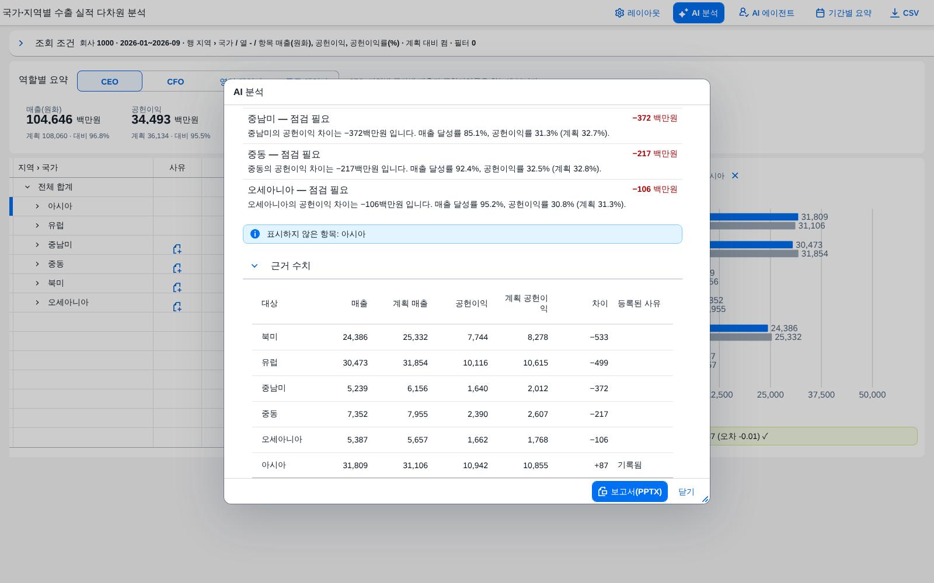The height and width of the screenshot is (583, 934).
Task: Click the 등록된 사유 column header
Action: click(639, 304)
